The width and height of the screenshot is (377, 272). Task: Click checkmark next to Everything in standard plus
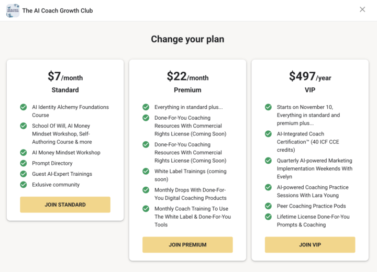(146, 107)
